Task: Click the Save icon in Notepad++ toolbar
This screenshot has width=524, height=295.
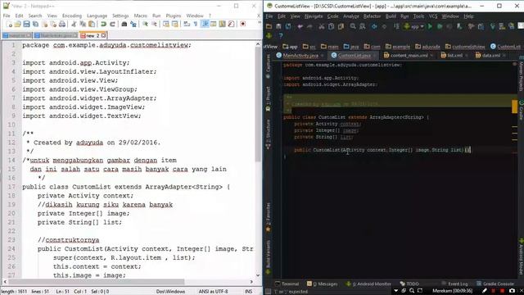Action: click(26, 24)
